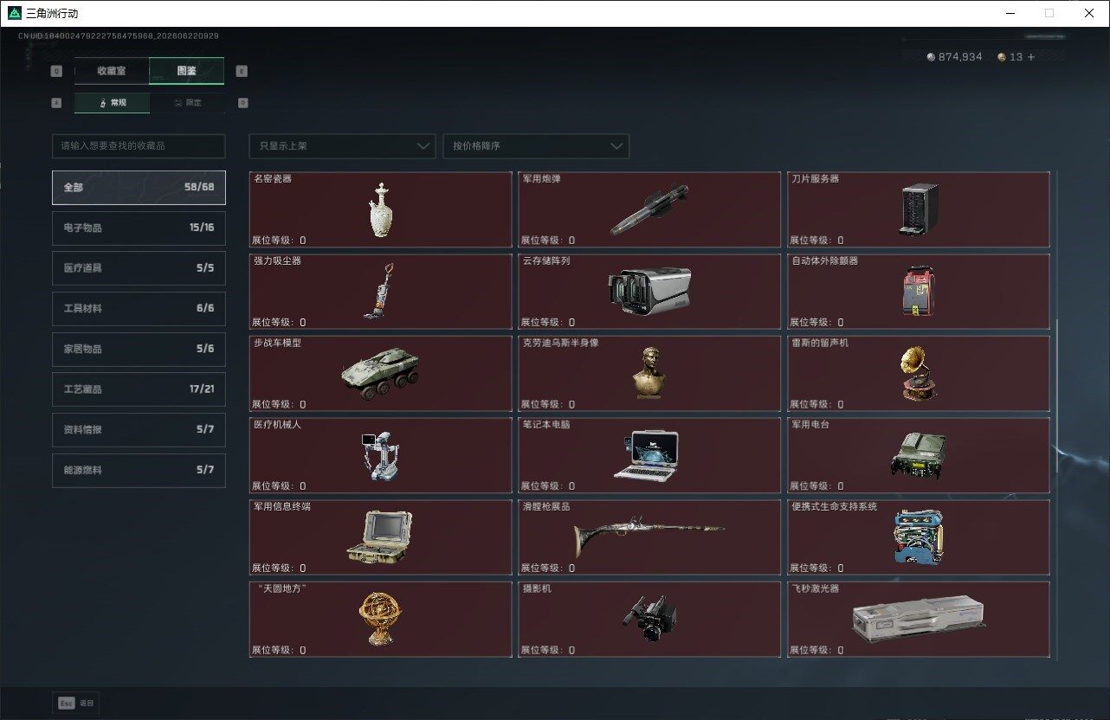
Task: Select the 摄影机 video camera item
Action: click(649, 620)
